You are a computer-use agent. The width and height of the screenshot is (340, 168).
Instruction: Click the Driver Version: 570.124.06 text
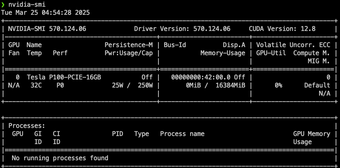[182, 29]
